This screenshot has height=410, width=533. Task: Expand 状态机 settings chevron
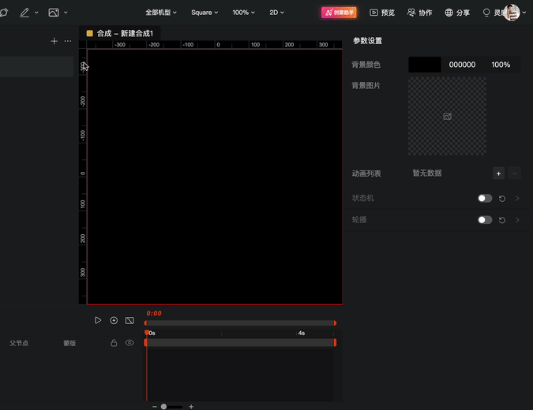click(517, 198)
